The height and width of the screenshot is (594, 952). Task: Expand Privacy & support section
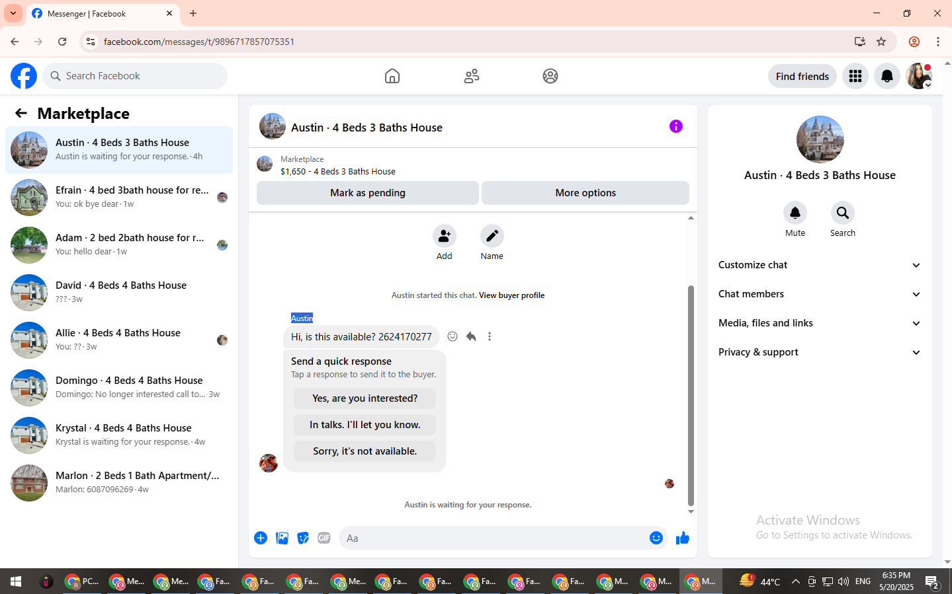pyautogui.click(x=820, y=352)
